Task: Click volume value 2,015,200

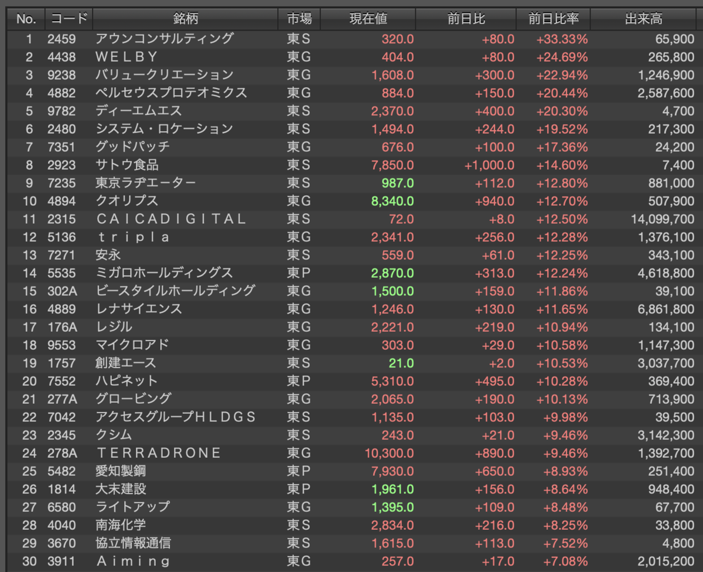Action: (x=666, y=561)
